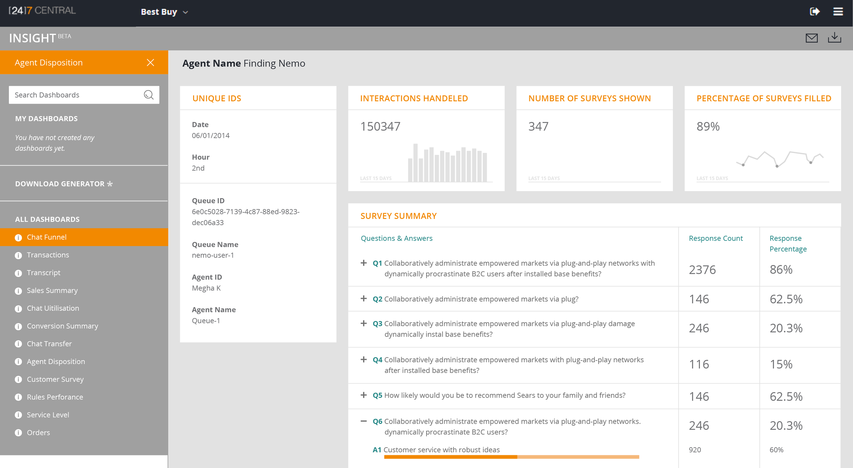
Task: Click info icon beside Conversion Summary
Action: (x=18, y=326)
